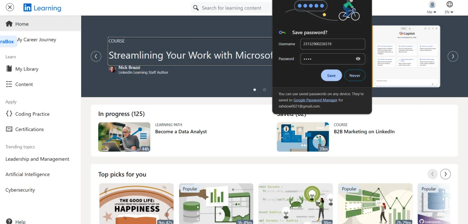Open the Karaoke Bubbles coding course card
The image size is (468, 224).
[296, 204]
